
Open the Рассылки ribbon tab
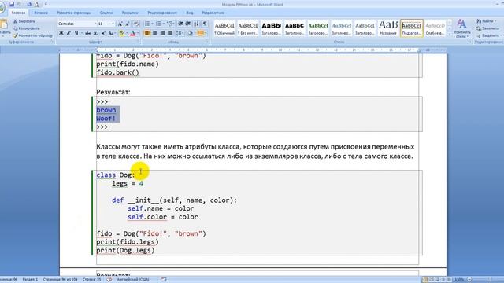click(130, 13)
